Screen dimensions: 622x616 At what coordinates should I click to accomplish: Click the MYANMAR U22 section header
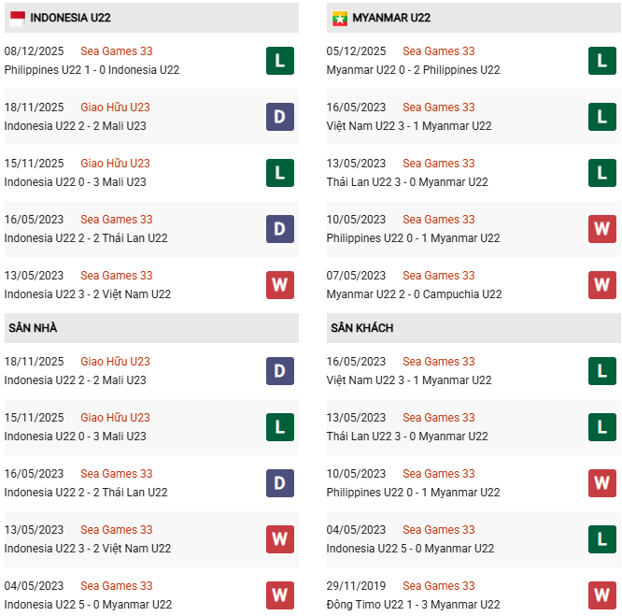point(391,18)
